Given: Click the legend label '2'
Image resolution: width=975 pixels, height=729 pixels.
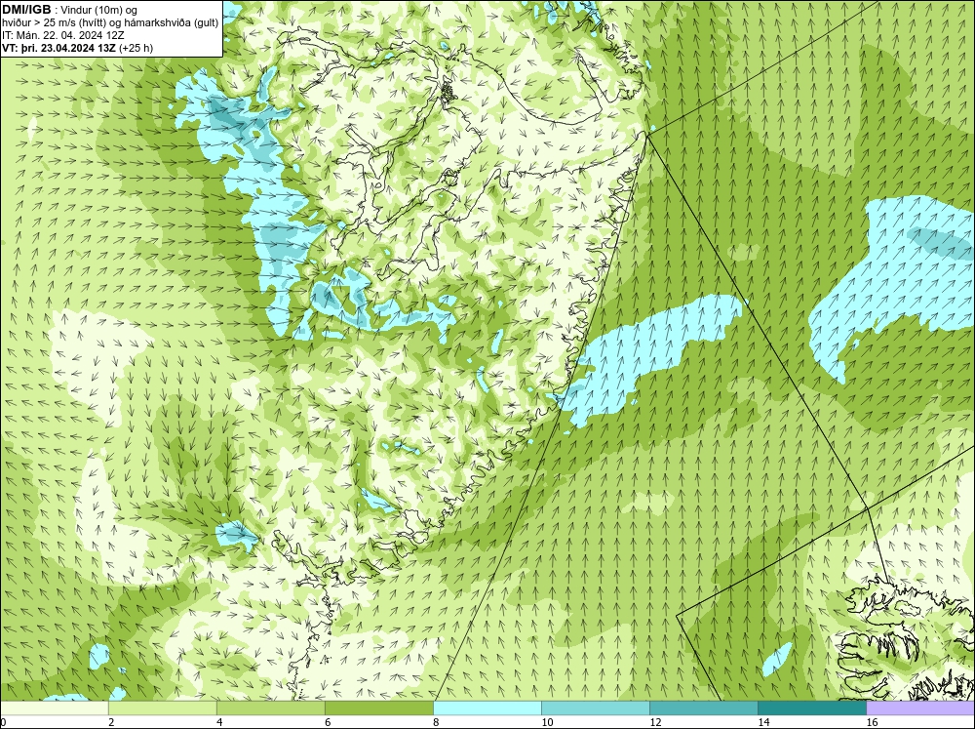Looking at the screenshot, I should 111,722.
